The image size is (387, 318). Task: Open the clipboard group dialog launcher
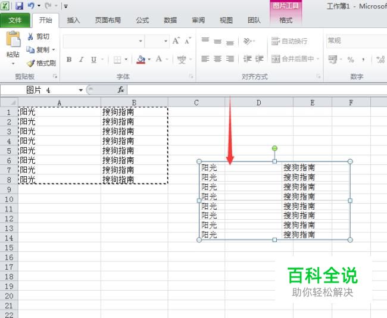pyautogui.click(x=55, y=77)
